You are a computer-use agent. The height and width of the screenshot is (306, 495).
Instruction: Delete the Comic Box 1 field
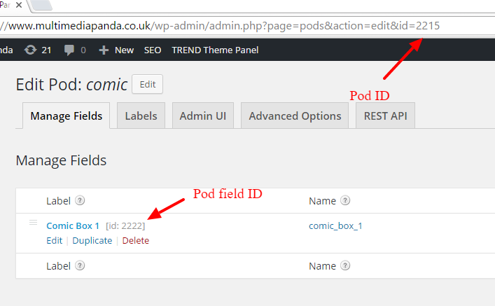click(x=136, y=240)
